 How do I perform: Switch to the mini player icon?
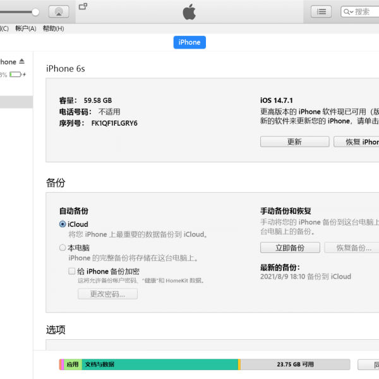pyautogui.click(x=83, y=6)
